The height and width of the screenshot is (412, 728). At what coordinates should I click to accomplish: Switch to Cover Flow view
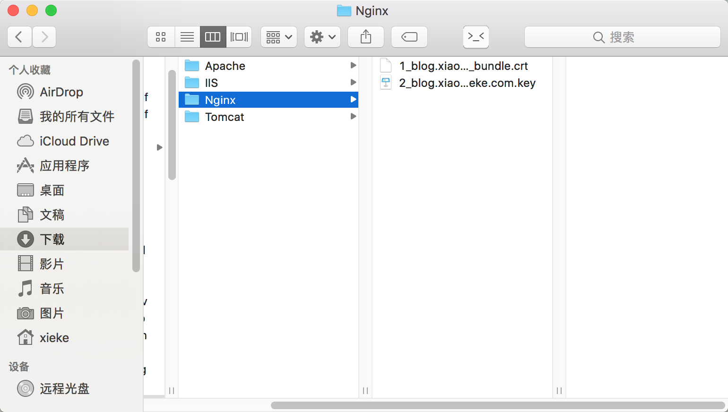(x=239, y=37)
